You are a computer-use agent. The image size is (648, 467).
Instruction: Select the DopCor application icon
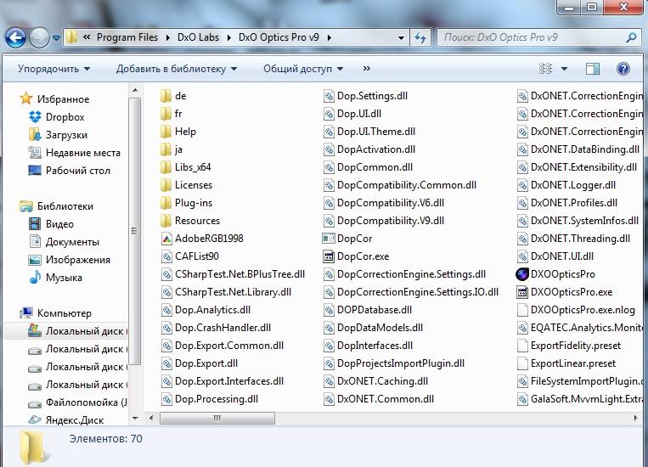(329, 239)
